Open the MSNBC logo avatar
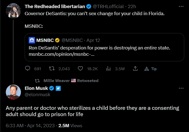 coord(32,40)
